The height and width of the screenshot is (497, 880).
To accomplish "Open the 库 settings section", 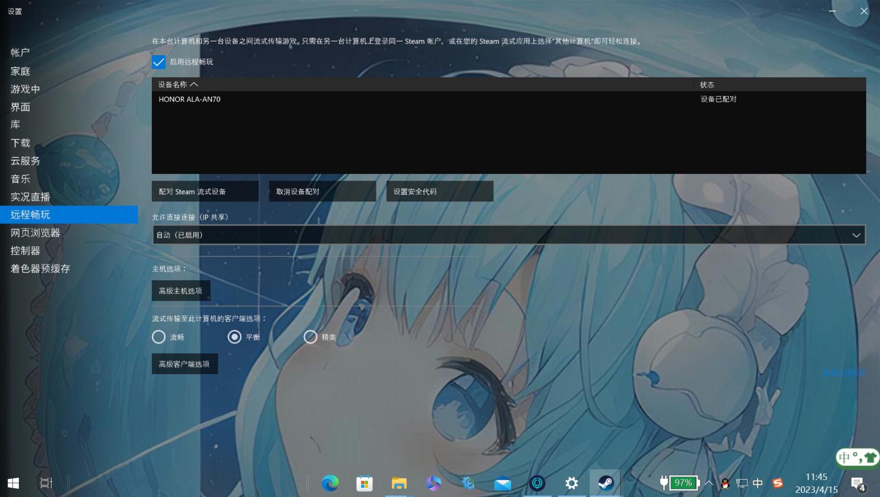I will [x=69, y=125].
